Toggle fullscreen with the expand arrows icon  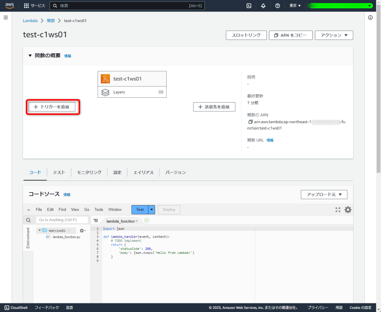pyautogui.click(x=338, y=209)
